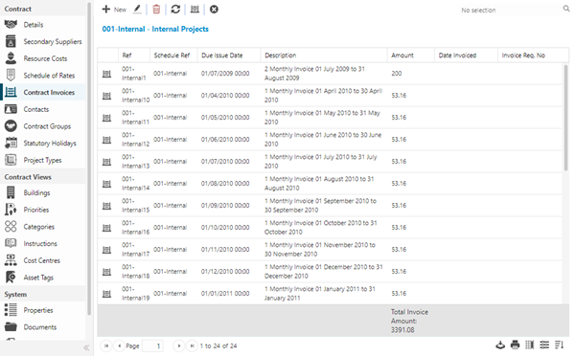Click the Documents folder icon
Image resolution: width=575 pixels, height=356 pixels.
11,326
